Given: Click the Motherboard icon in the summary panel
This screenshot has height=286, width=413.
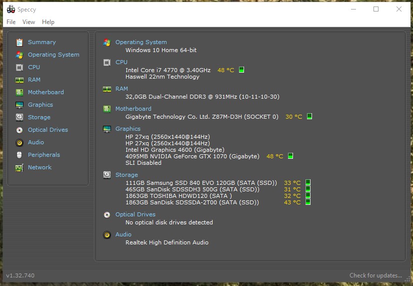Looking at the screenshot, I should coord(106,109).
